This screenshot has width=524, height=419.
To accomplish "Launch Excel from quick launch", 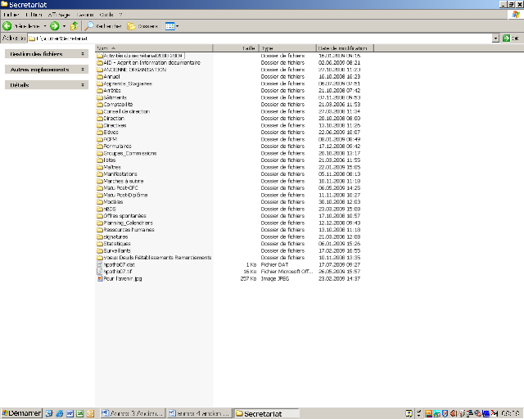I will click(x=80, y=413).
